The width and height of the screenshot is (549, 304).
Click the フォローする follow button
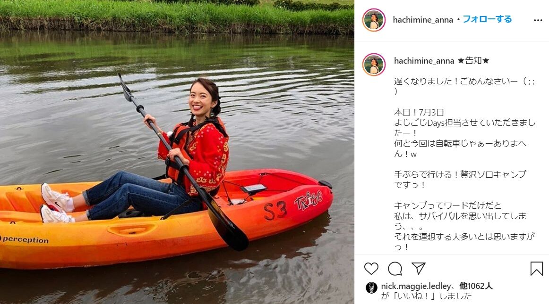(x=487, y=19)
